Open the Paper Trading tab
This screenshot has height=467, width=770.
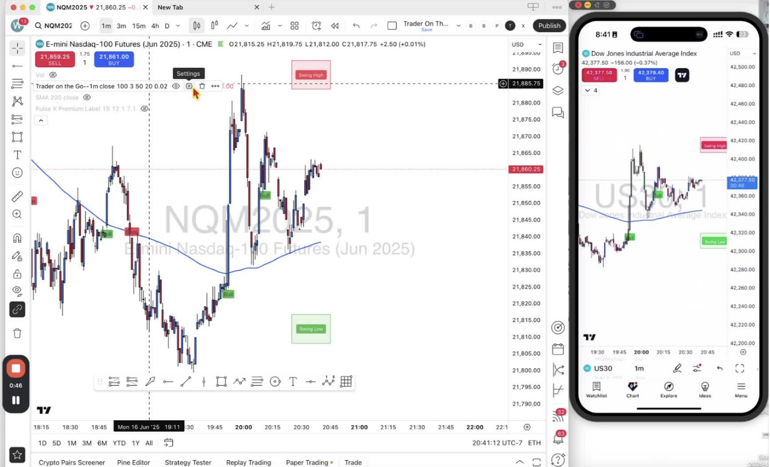click(x=309, y=462)
